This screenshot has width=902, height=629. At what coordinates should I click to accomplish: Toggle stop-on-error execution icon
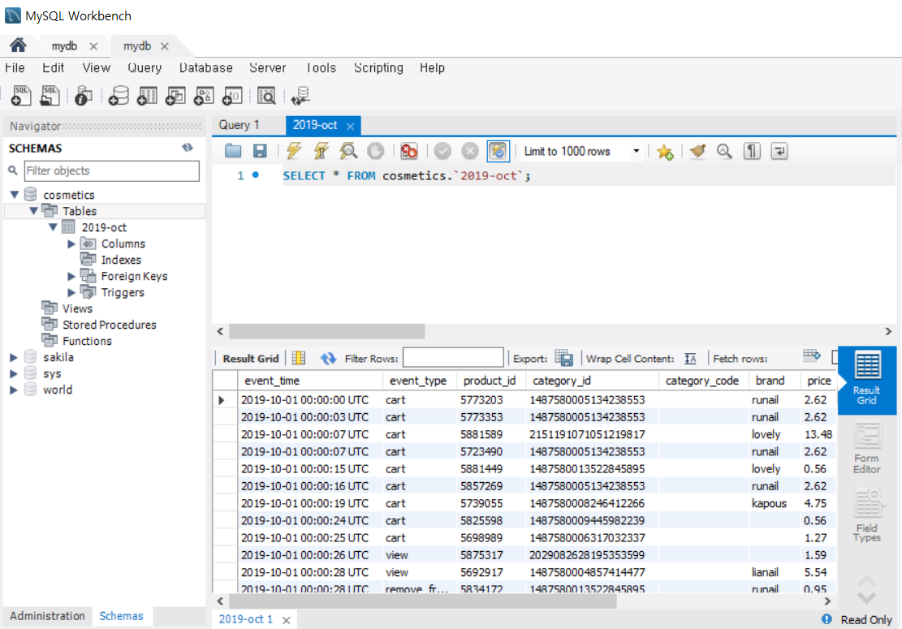(x=409, y=151)
